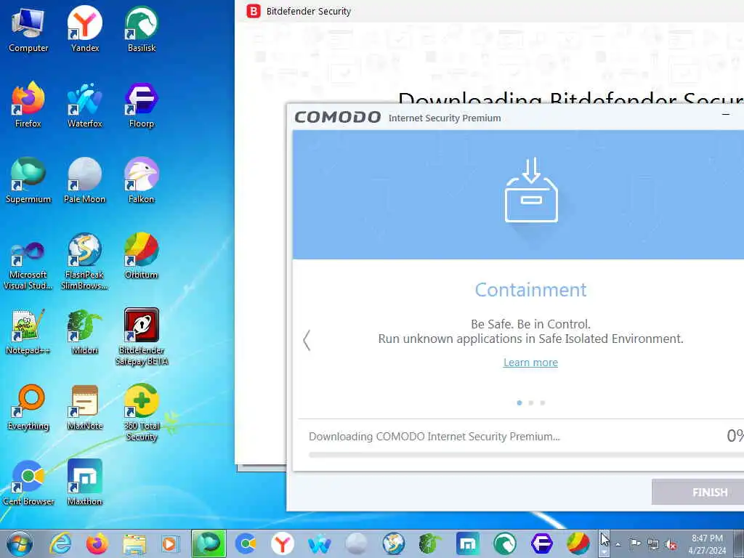Launch Waterfox from the taskbar
Image resolution: width=744 pixels, height=558 pixels.
320,543
